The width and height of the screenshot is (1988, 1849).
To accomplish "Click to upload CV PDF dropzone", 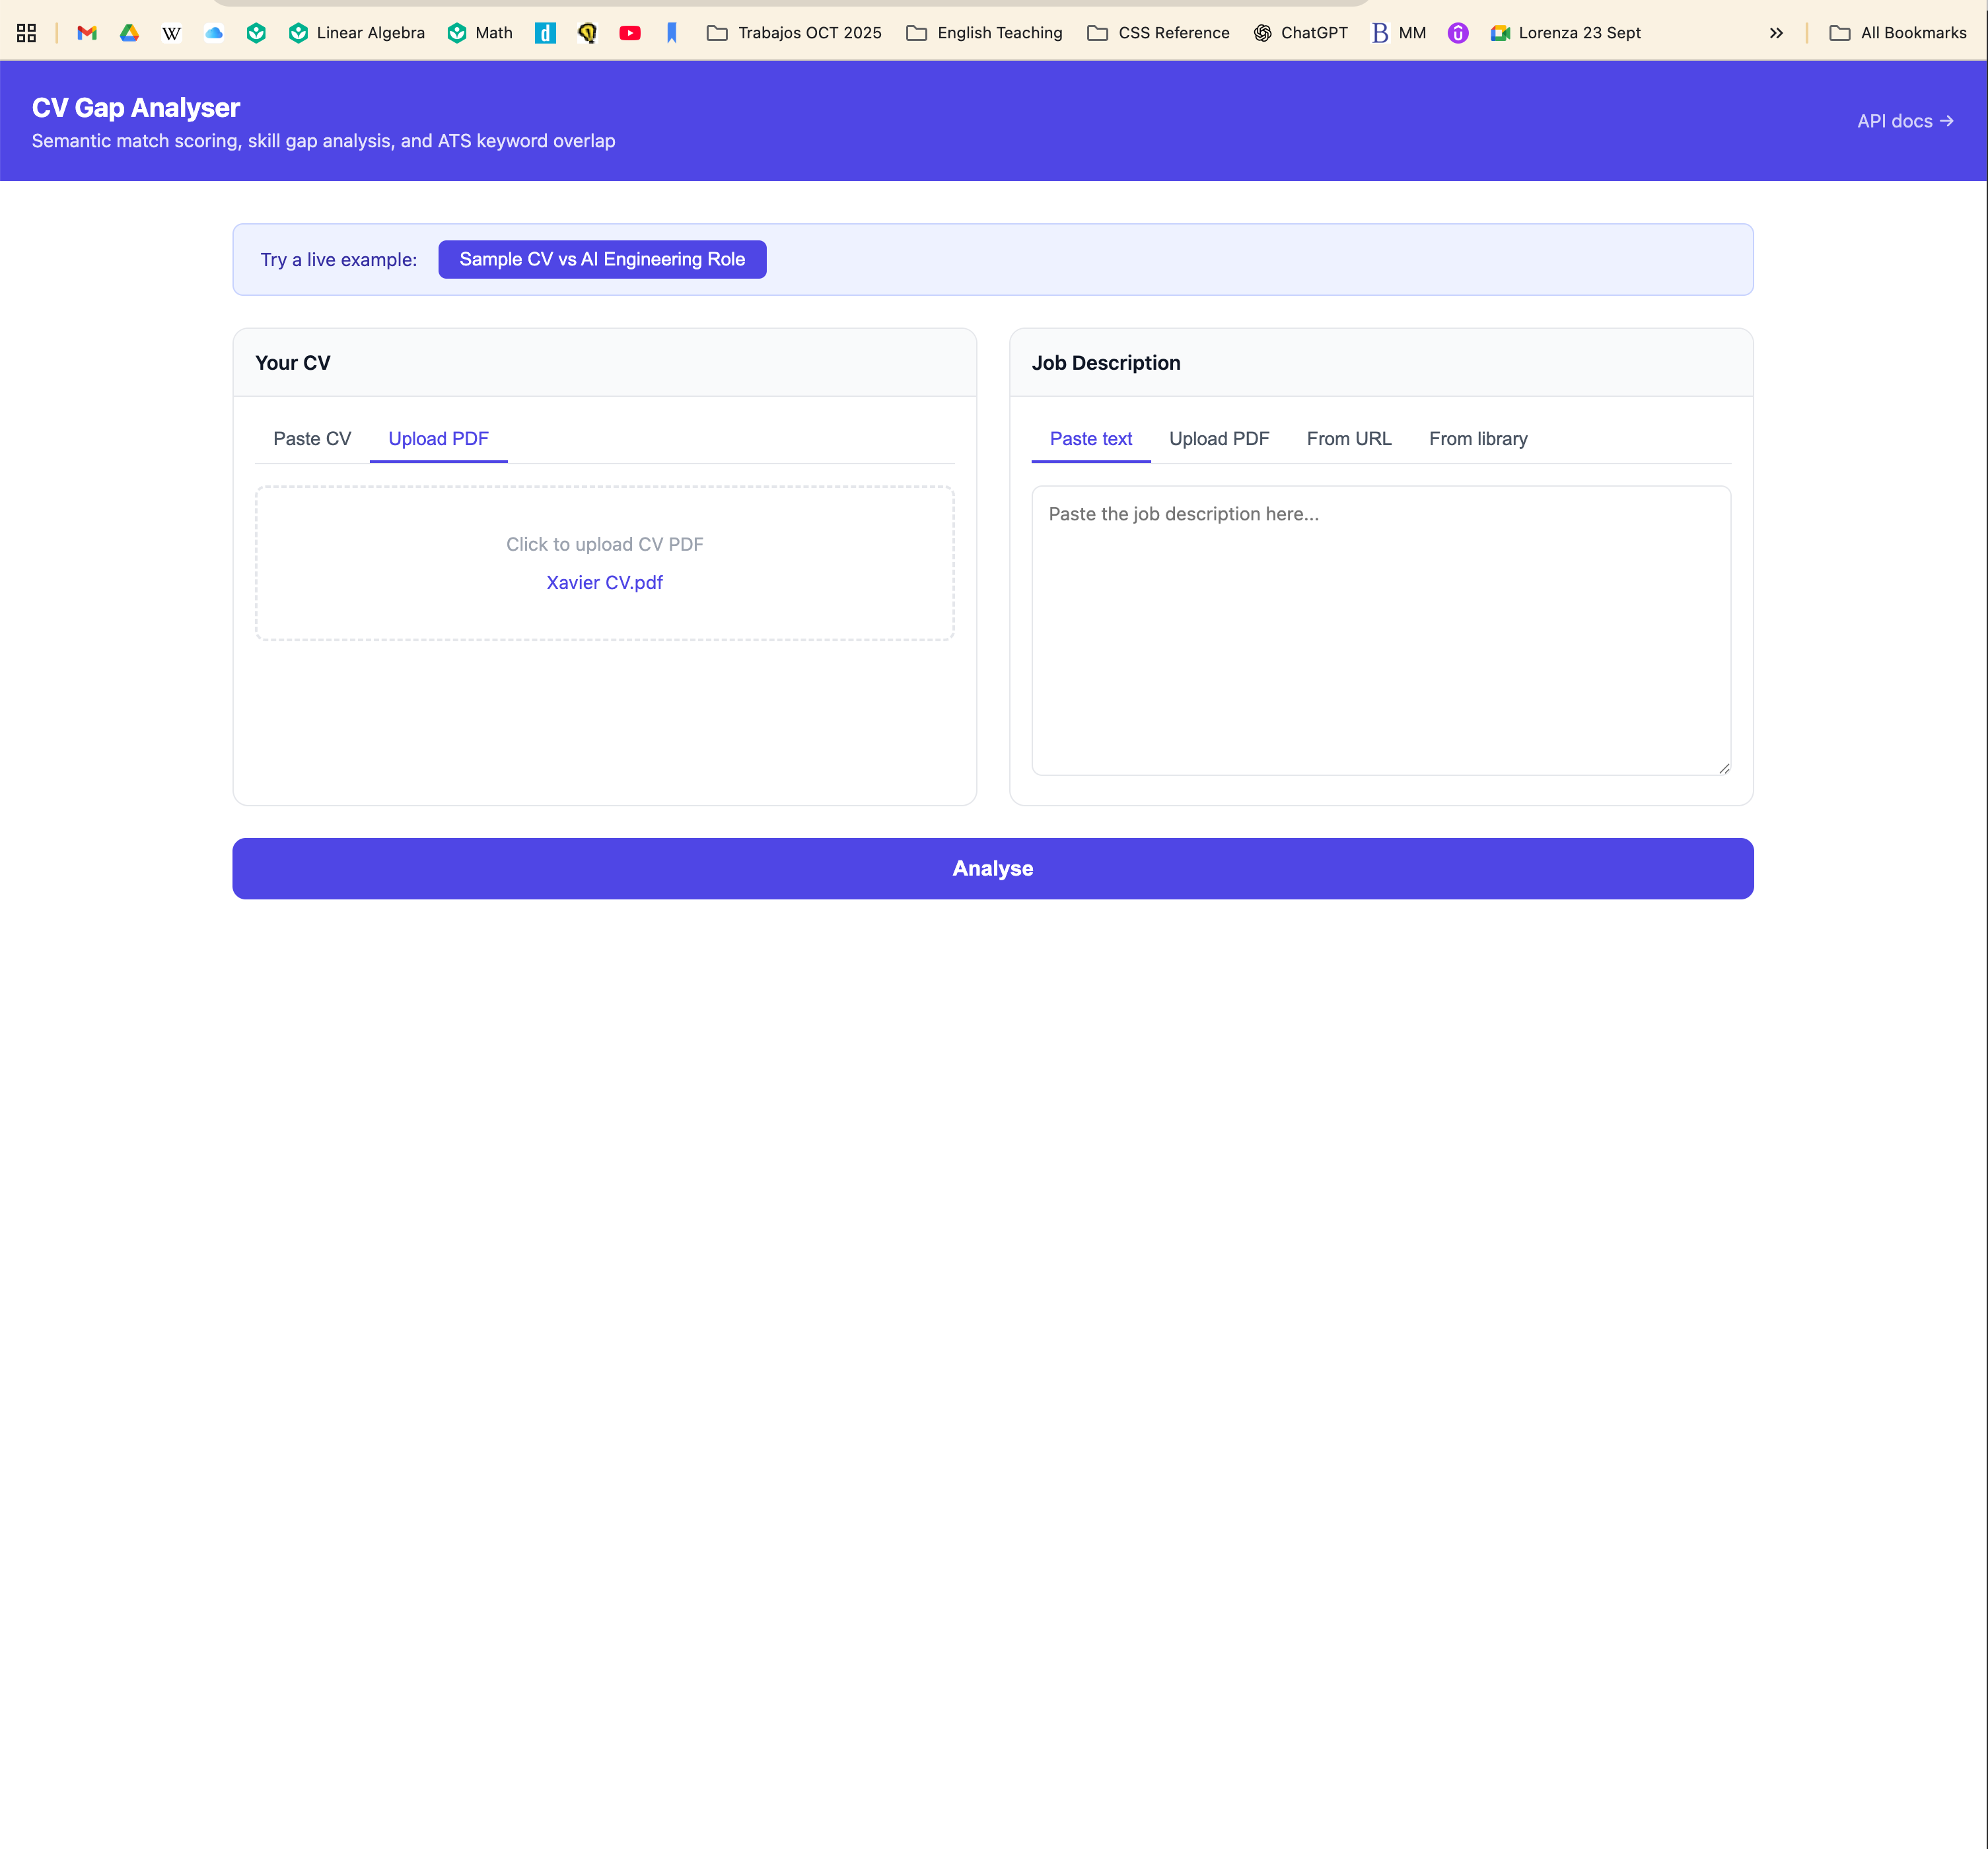I will coord(604,563).
